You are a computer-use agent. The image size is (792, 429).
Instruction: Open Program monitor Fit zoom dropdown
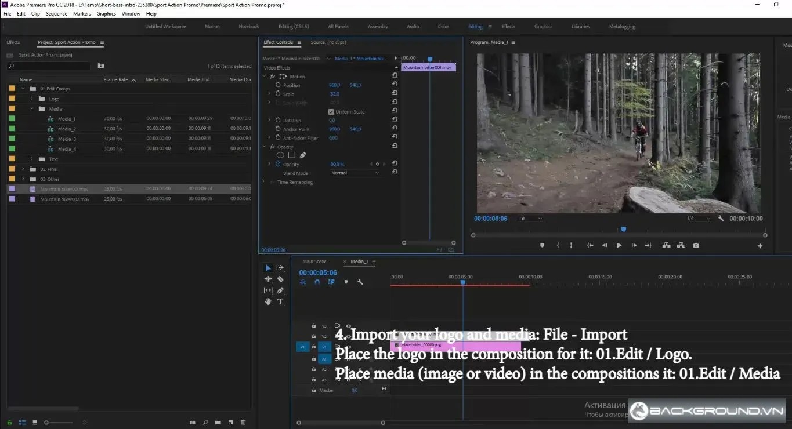530,219
